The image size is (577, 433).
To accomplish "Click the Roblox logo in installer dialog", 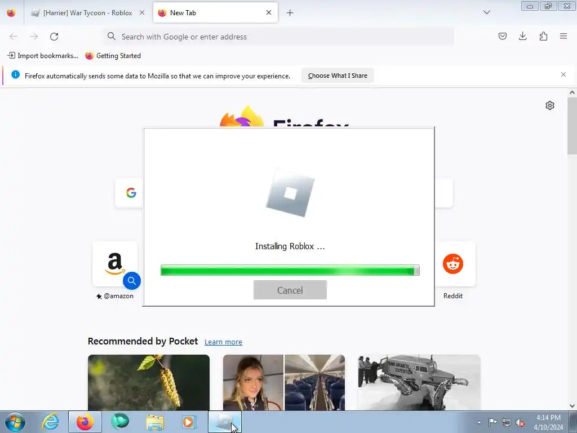I will [x=290, y=193].
